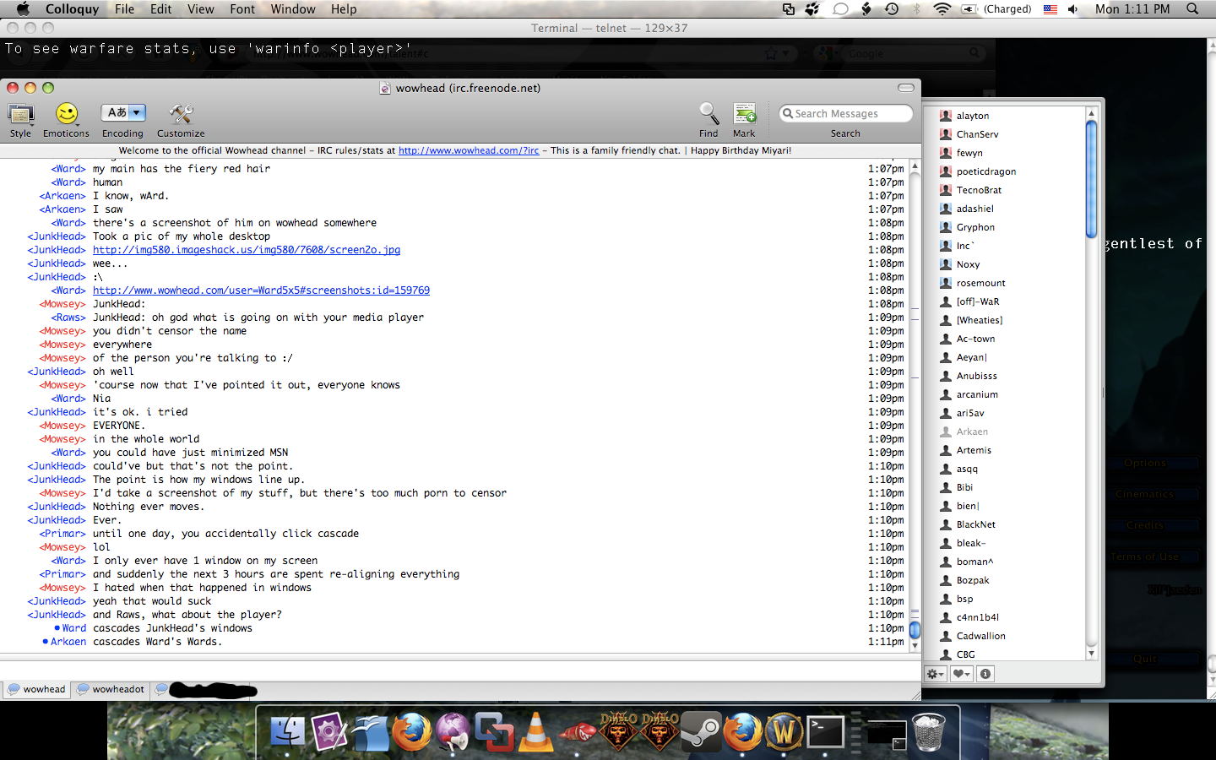
Task: Open the gear action menu under user list
Action: [x=935, y=674]
